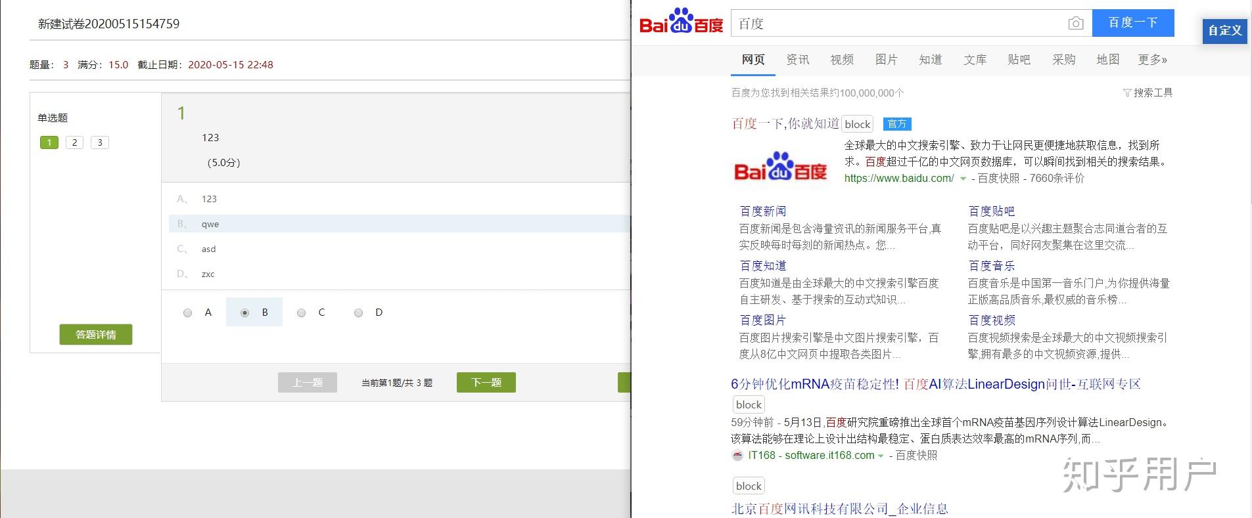Viewport: 1252px width, 518px height.
Task: Open the 百度知道 sublink
Action: coord(763,266)
